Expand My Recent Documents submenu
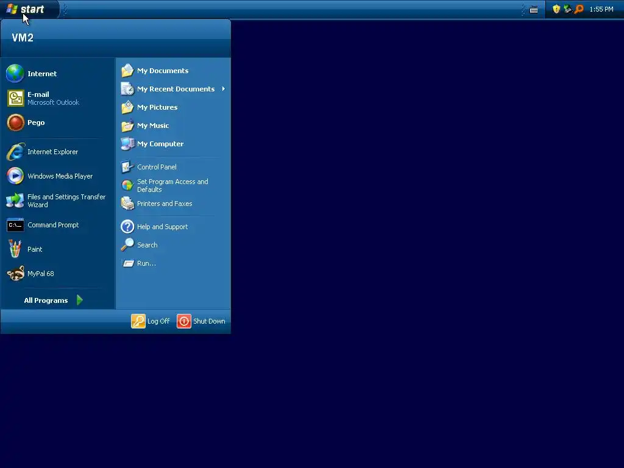The width and height of the screenshot is (624, 468). pyautogui.click(x=174, y=89)
